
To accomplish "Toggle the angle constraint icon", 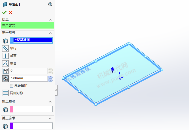I will pyautogui.click(x=5, y=71).
